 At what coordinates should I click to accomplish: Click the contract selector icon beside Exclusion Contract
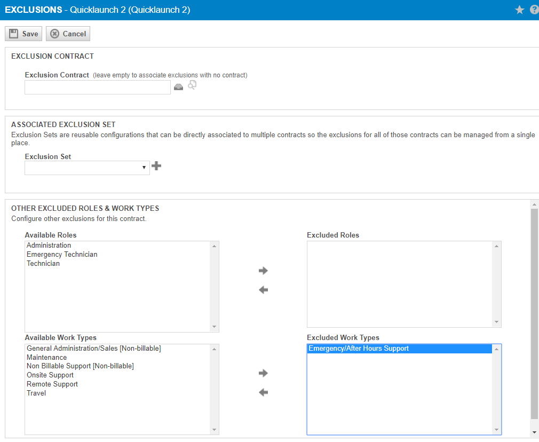[x=179, y=87]
